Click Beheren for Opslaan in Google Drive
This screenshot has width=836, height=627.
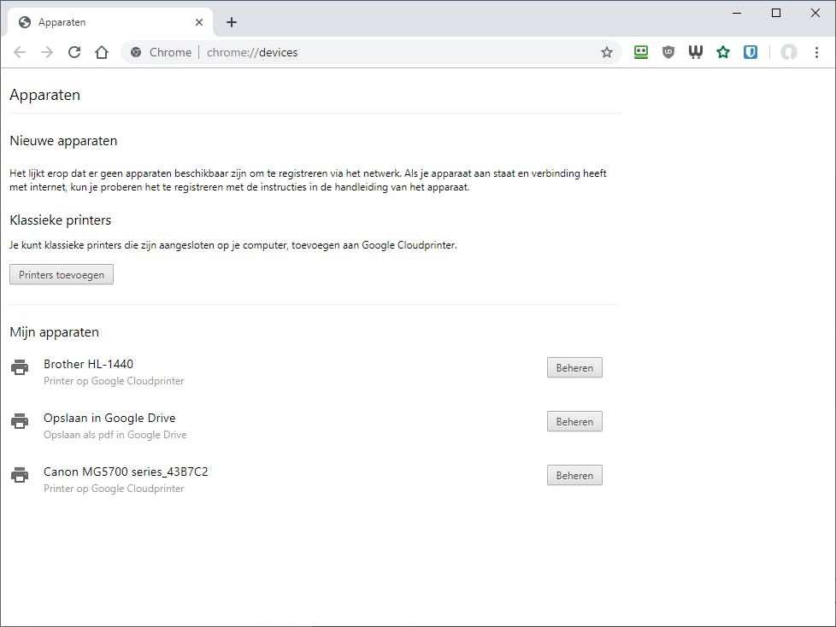click(574, 421)
